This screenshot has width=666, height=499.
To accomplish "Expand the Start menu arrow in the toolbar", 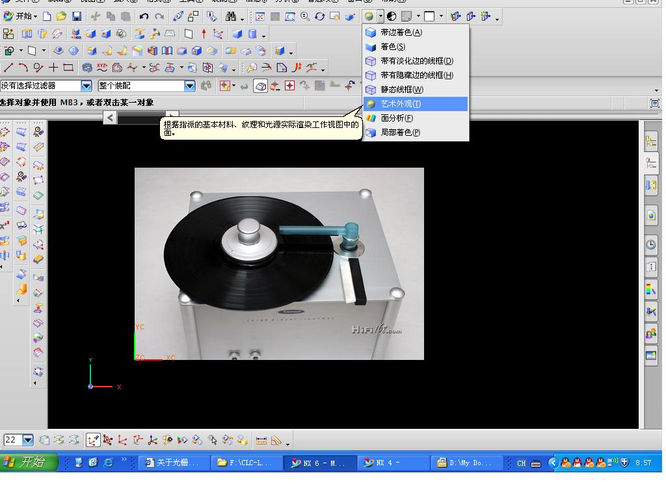I will point(35,16).
